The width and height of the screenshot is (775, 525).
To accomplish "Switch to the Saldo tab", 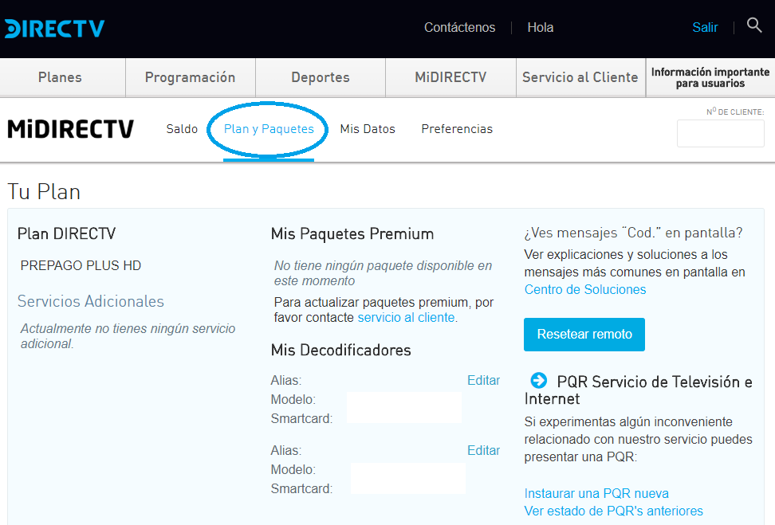I will tap(182, 129).
